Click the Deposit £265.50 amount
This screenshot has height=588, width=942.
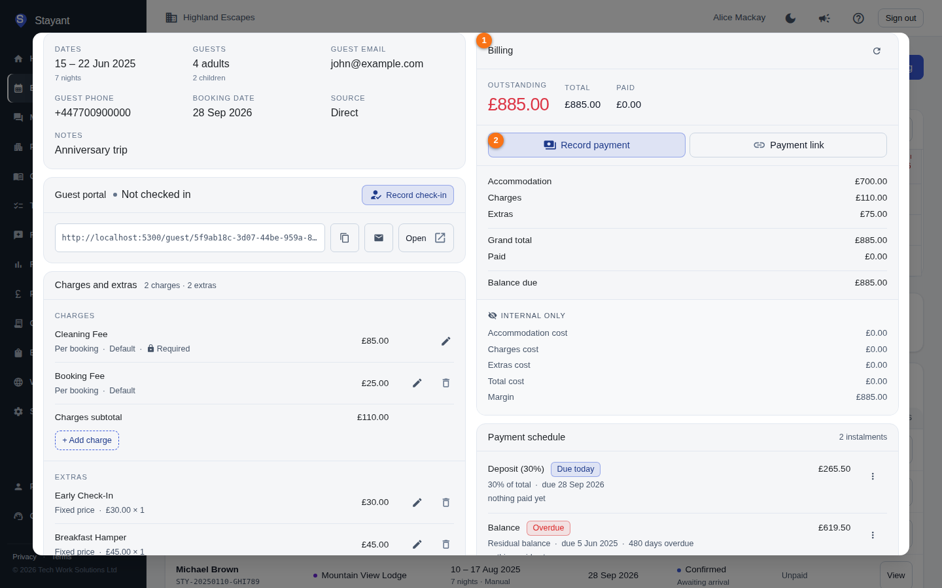(834, 469)
